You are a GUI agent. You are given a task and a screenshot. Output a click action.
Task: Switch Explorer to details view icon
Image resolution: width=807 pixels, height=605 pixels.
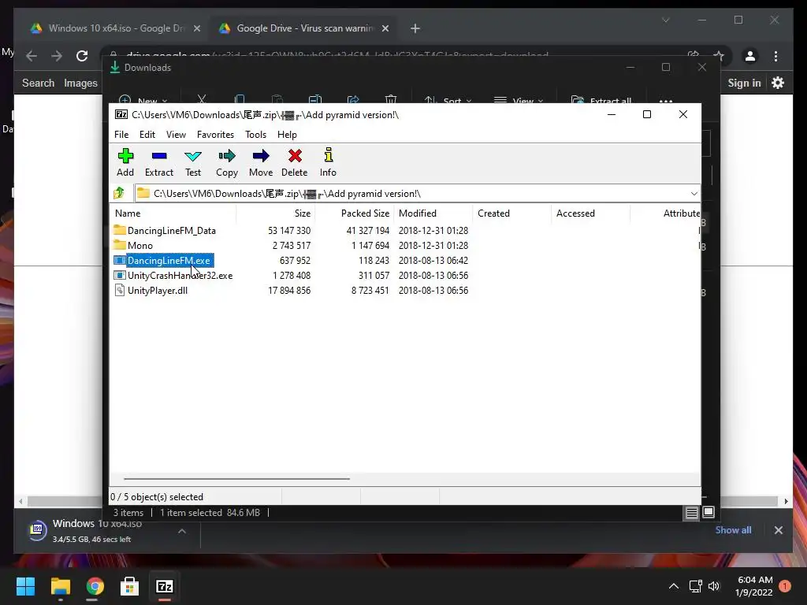(691, 512)
